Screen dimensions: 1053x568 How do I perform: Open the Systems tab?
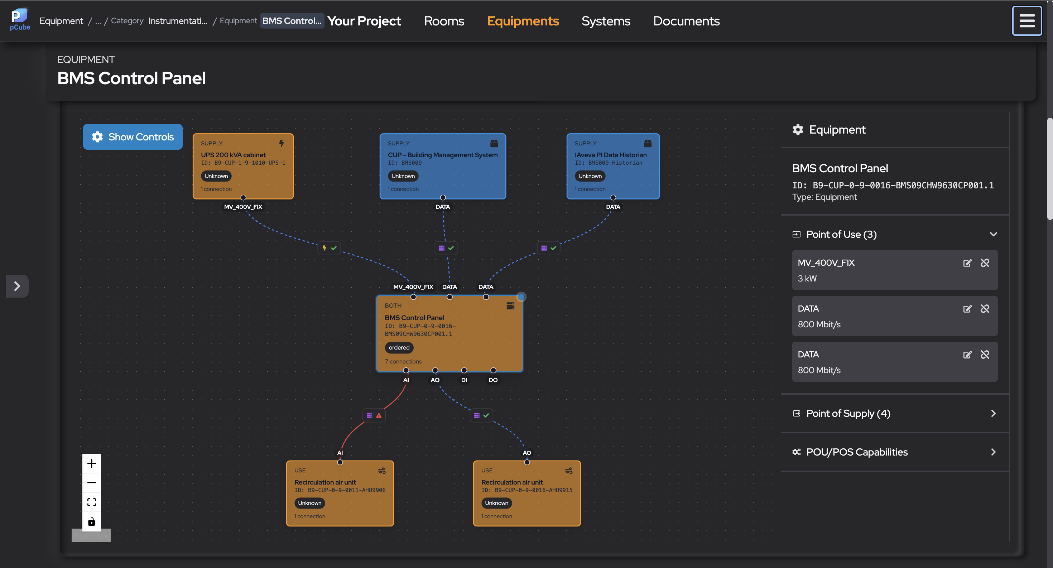606,21
